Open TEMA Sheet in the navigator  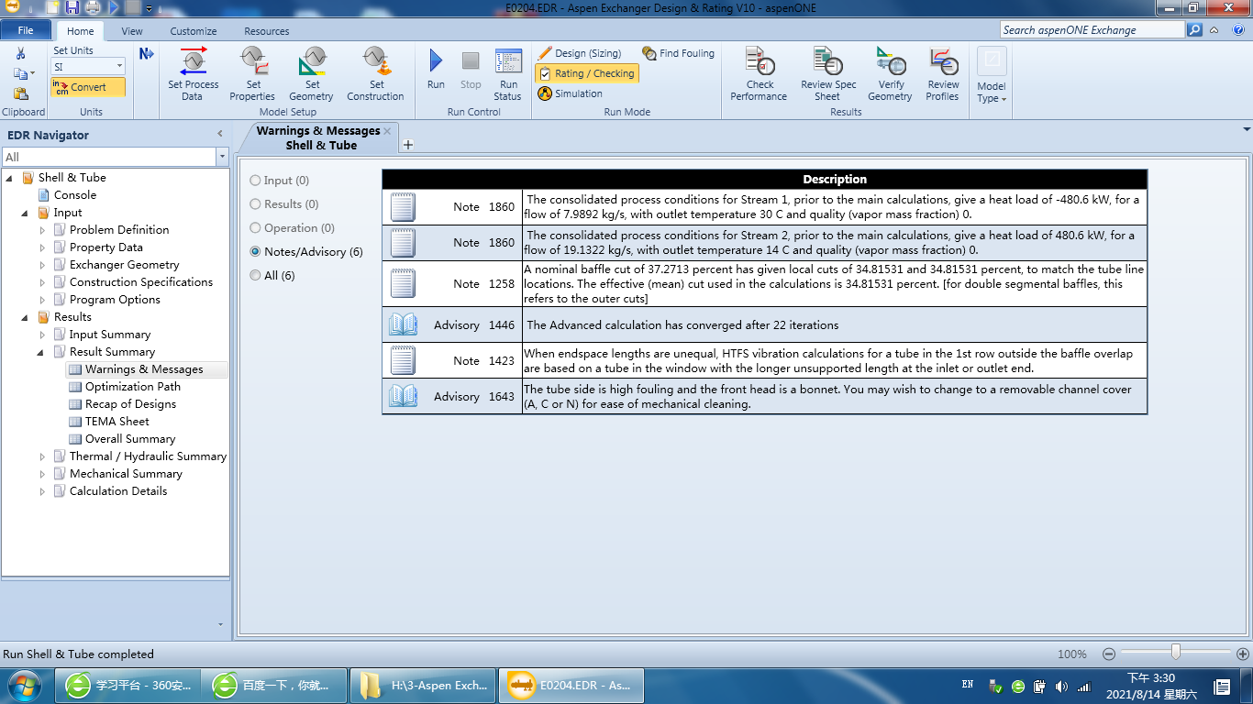tap(117, 422)
